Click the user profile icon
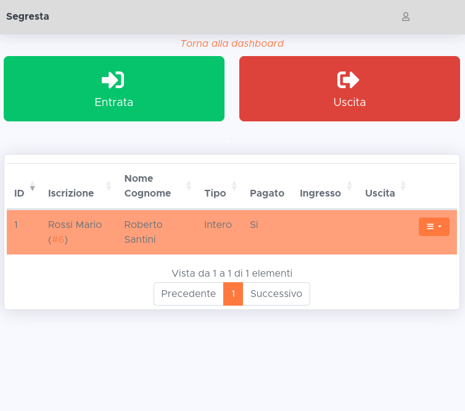This screenshot has width=465, height=411. pyautogui.click(x=406, y=17)
